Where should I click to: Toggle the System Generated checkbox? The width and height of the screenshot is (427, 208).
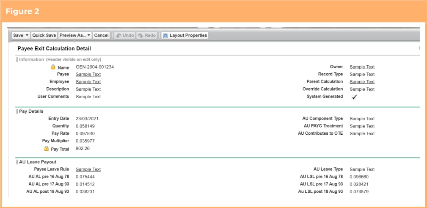pos(354,97)
